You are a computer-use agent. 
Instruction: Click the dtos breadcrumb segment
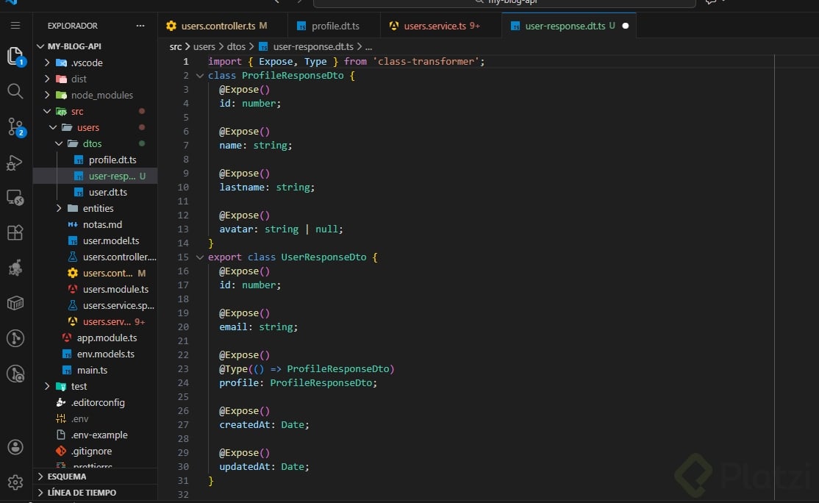(236, 46)
